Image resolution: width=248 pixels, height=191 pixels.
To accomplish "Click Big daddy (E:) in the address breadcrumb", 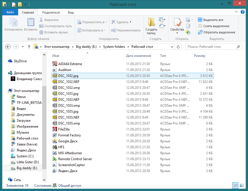I will pos(86,47).
